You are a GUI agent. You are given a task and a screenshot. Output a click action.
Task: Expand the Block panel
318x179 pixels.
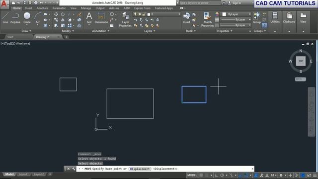191,31
